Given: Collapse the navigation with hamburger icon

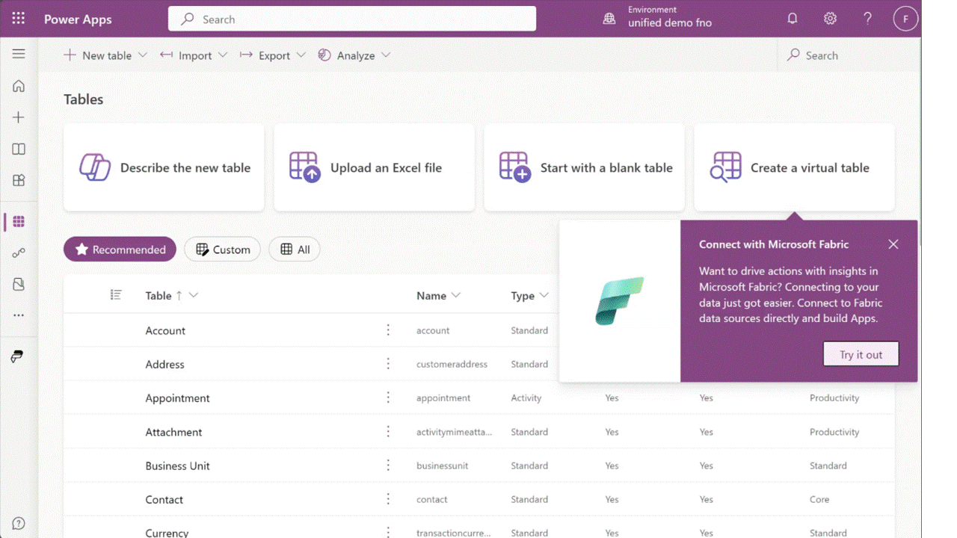Looking at the screenshot, I should pos(18,53).
